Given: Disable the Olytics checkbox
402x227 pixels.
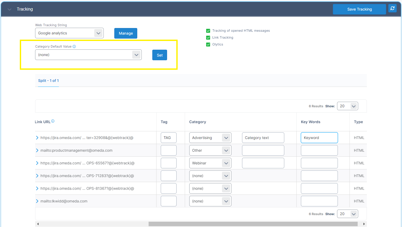Looking at the screenshot, I should (208, 44).
